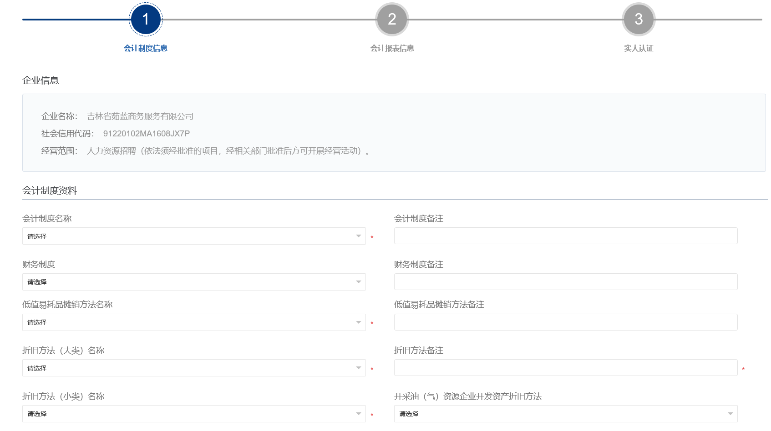Select the 实人认证 step label

639,48
